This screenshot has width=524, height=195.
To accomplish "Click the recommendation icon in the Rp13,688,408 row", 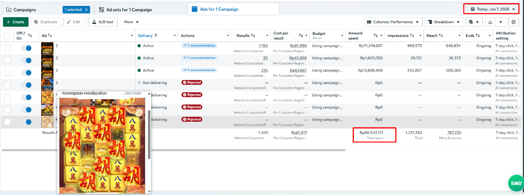I will coord(184,70).
